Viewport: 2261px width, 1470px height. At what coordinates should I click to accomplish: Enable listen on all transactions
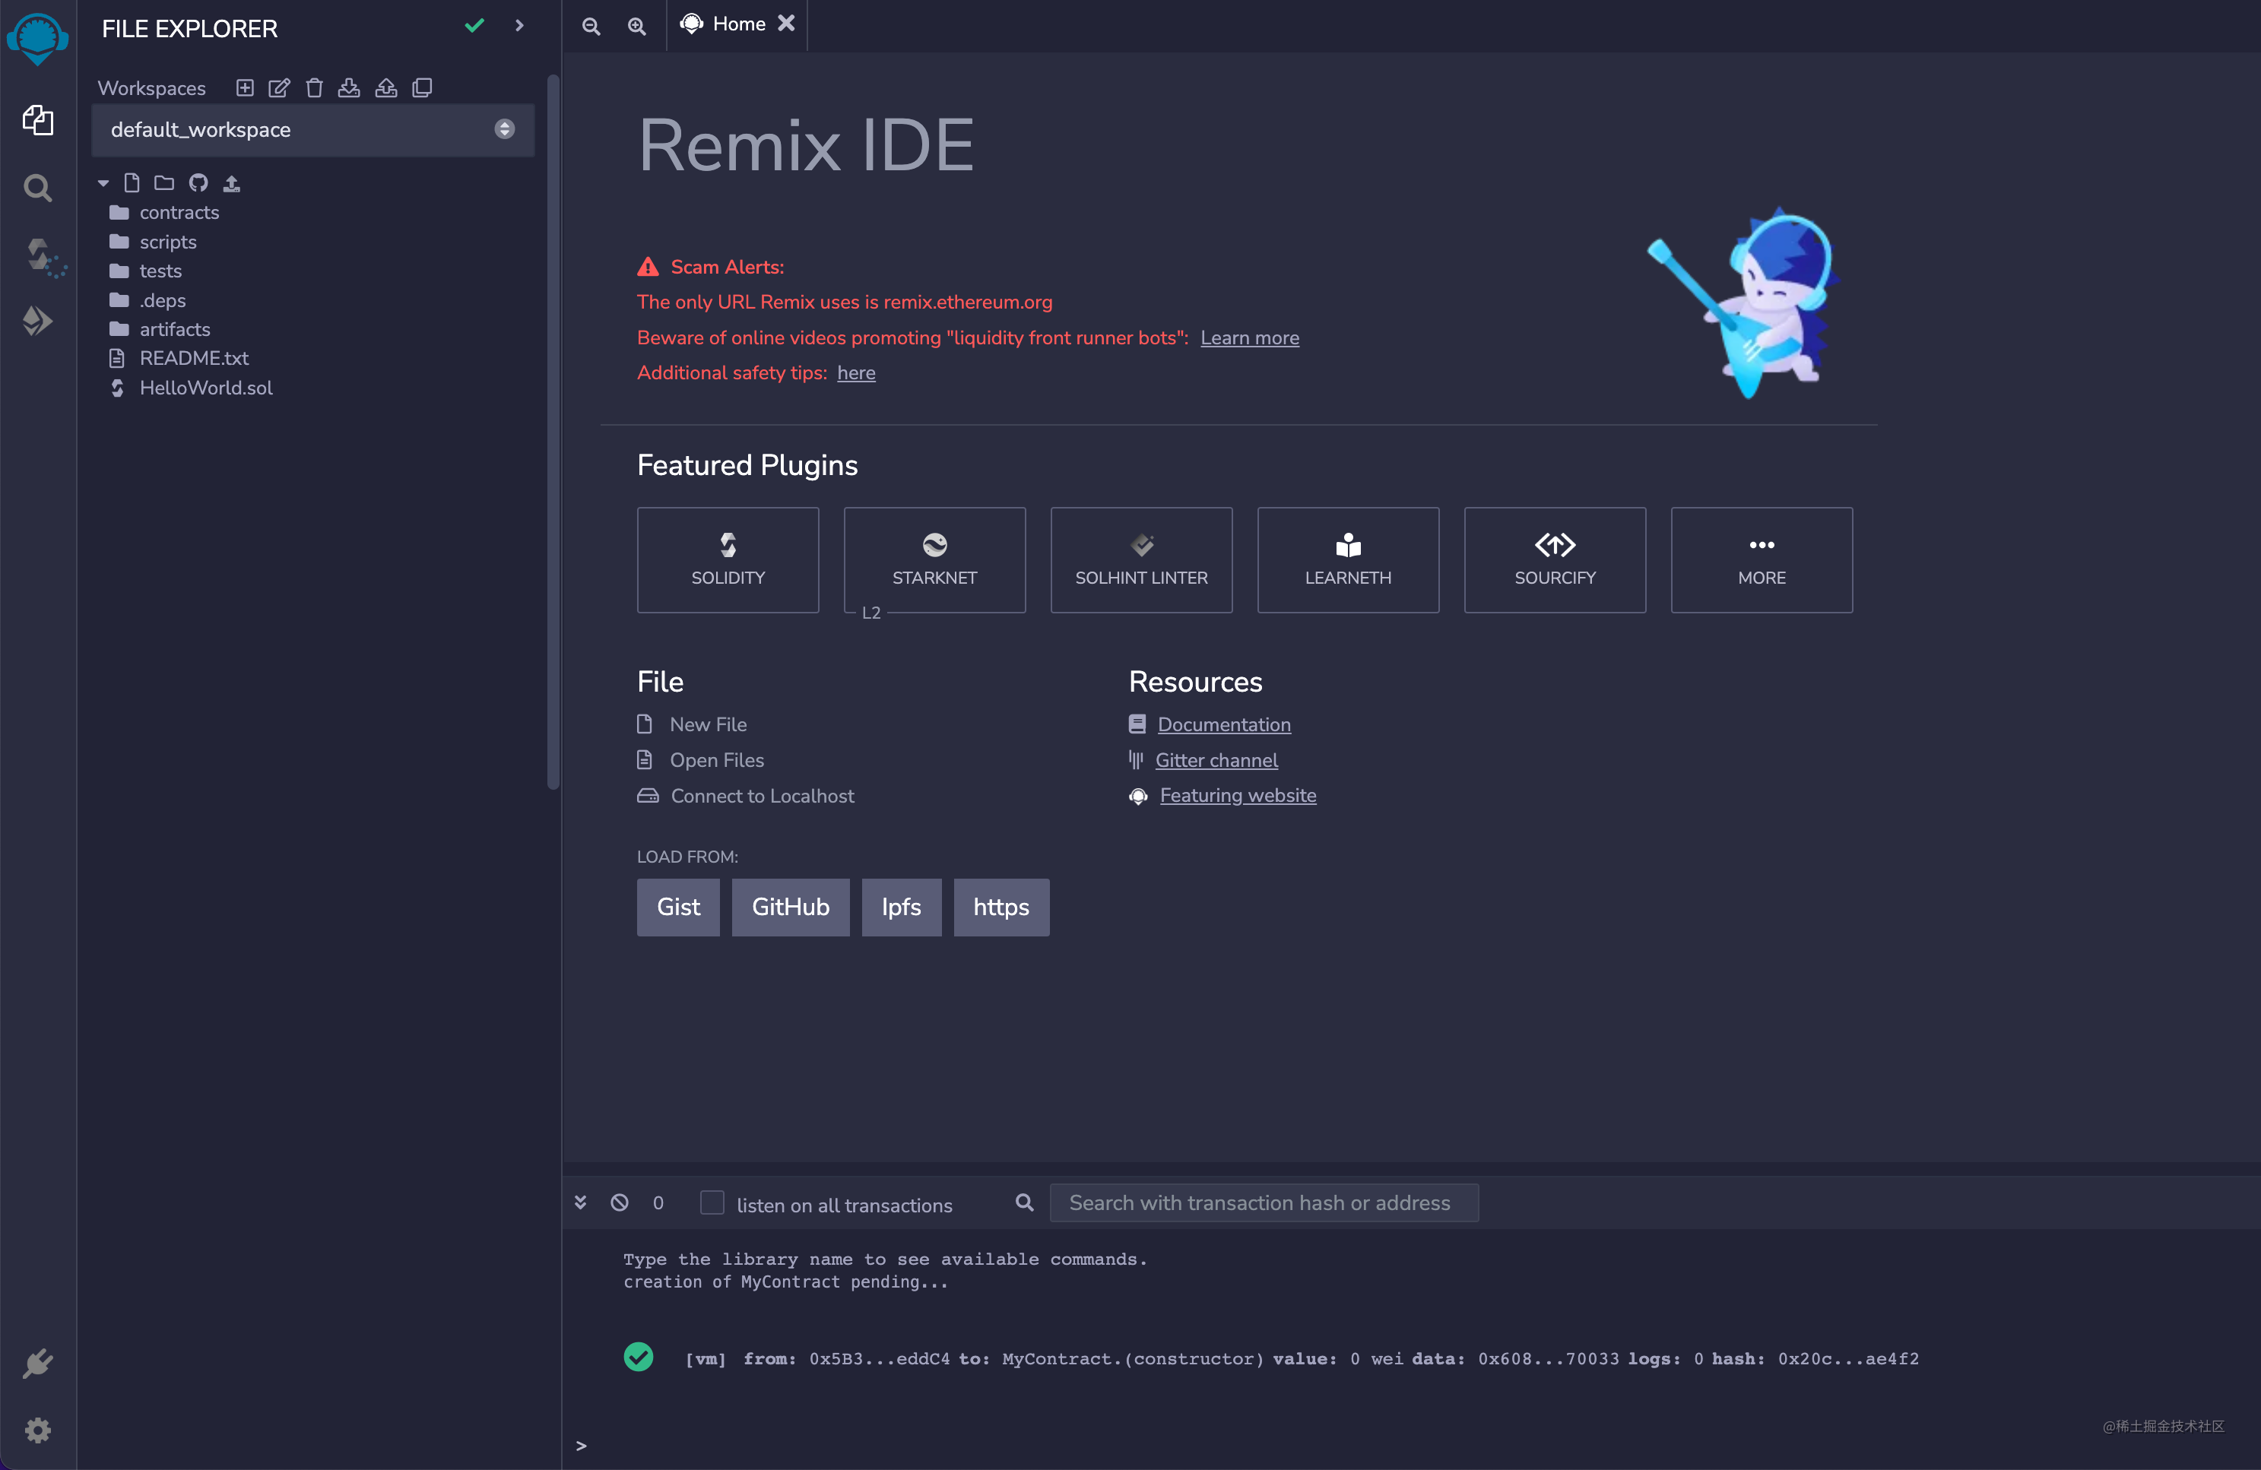click(x=711, y=1203)
